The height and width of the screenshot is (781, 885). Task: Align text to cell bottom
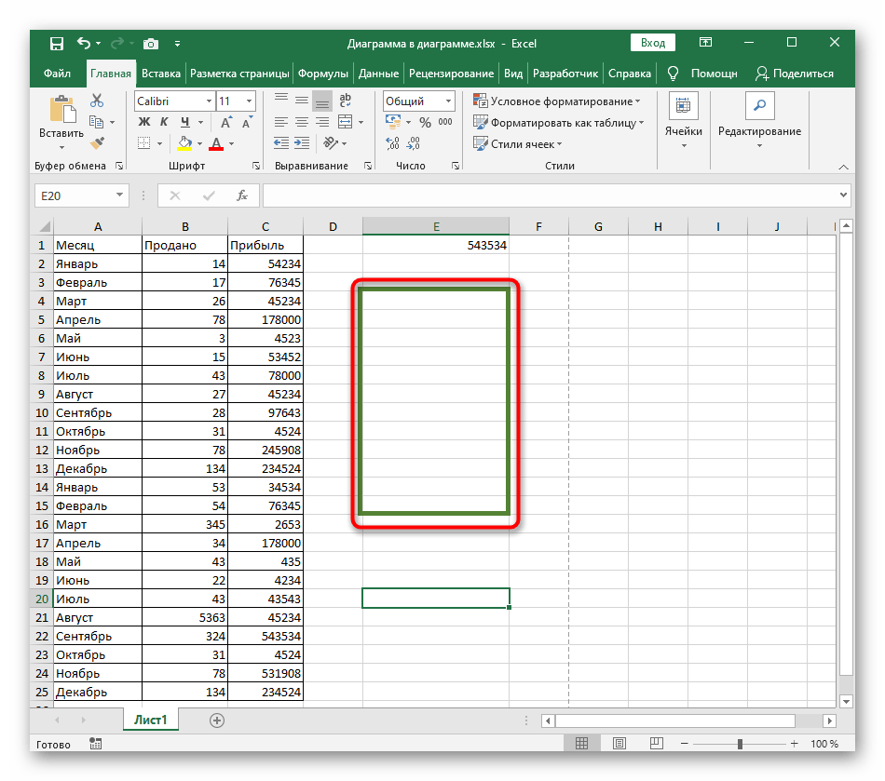point(322,101)
